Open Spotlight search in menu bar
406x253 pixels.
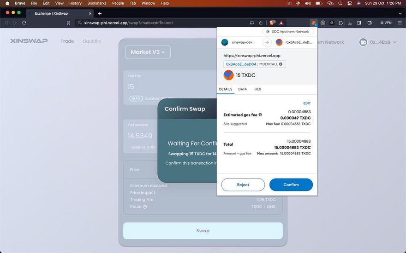340,3
